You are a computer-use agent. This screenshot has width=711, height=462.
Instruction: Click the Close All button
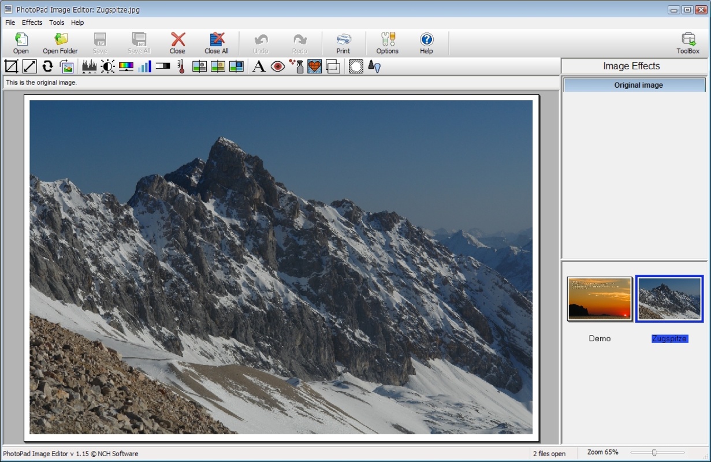coord(217,43)
